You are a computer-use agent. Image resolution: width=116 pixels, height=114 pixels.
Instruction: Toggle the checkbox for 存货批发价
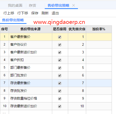point(60,91)
